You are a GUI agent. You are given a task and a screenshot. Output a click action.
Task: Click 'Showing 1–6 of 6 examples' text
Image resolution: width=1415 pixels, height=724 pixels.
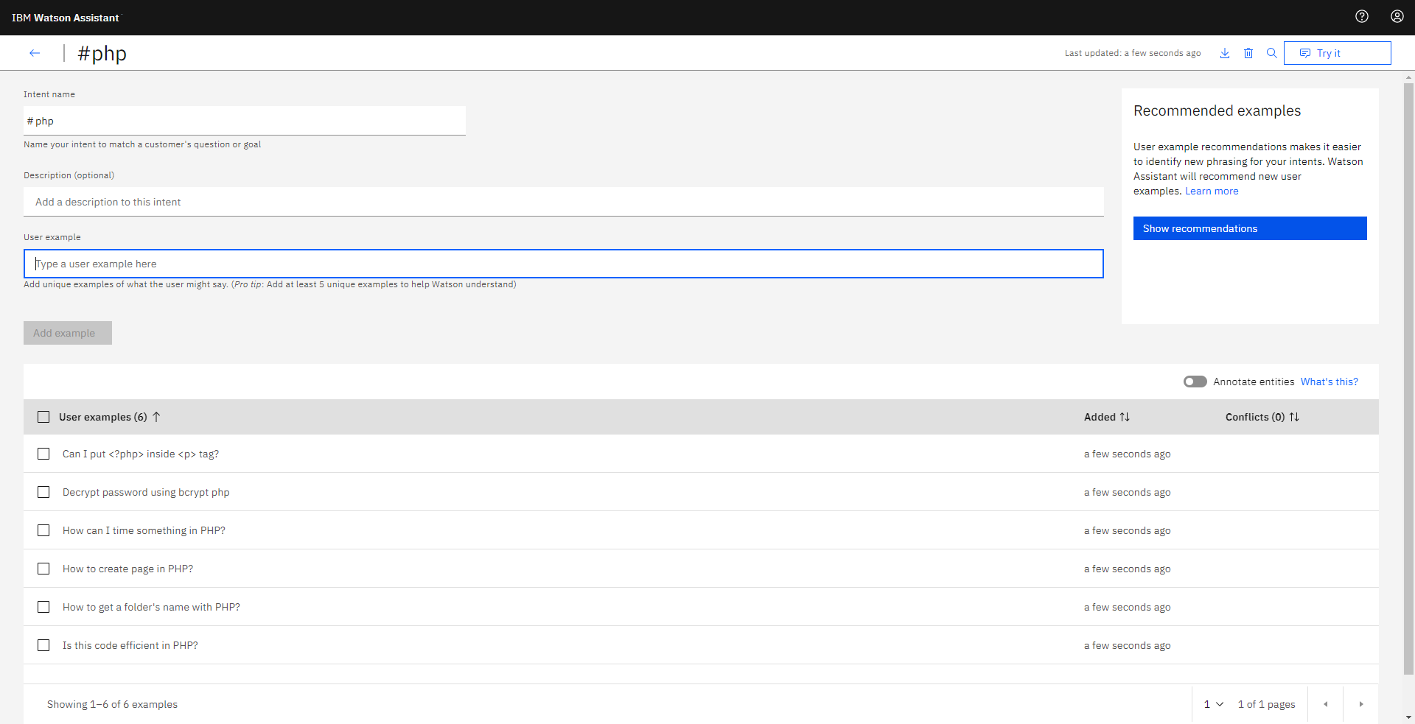point(112,704)
